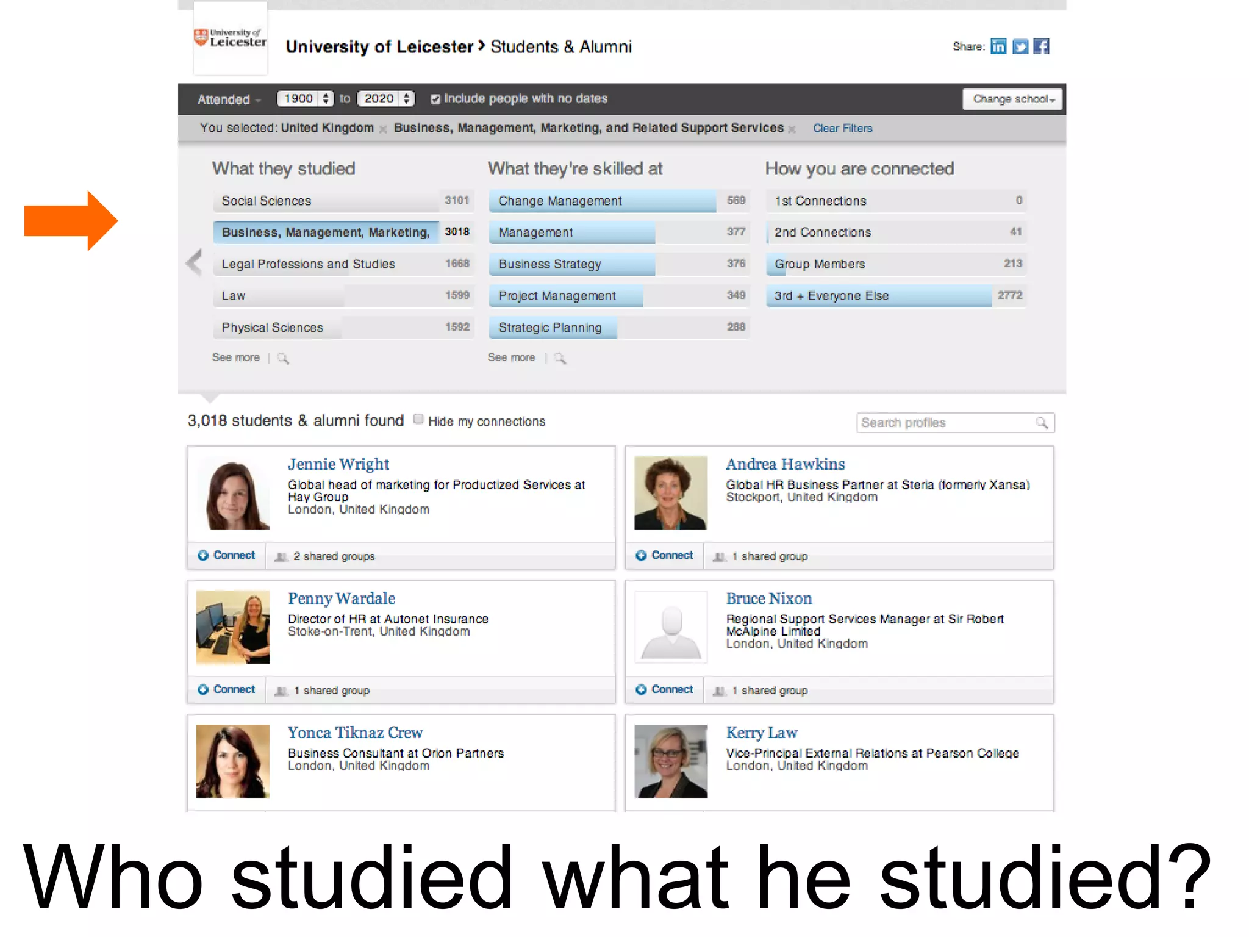Filter by 1st Connections
This screenshot has width=1249, height=937.
[896, 201]
